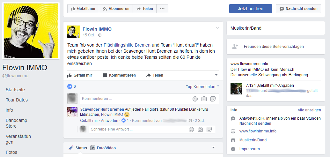Attach photo using the reply field camera icon
The width and height of the screenshot is (330, 157).
[x=200, y=130]
